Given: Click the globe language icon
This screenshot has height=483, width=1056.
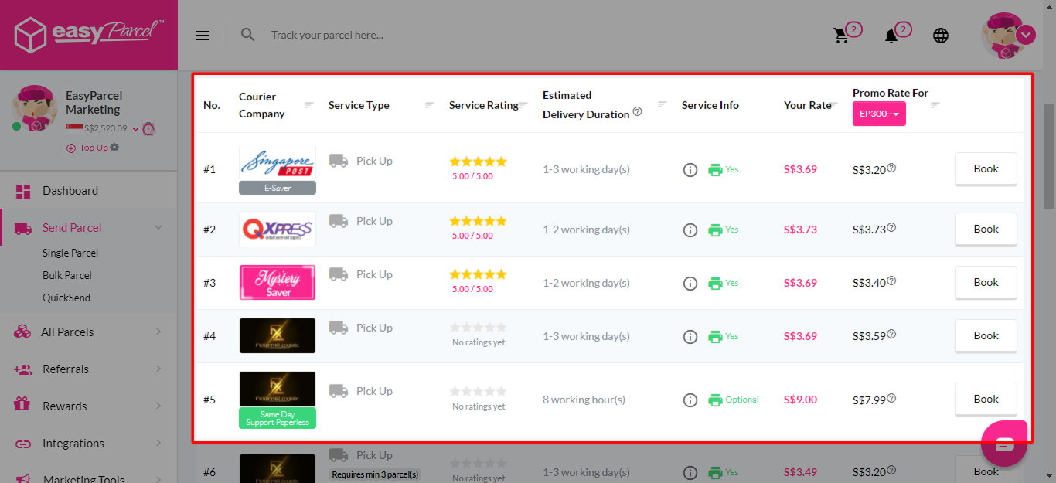Looking at the screenshot, I should click(940, 35).
